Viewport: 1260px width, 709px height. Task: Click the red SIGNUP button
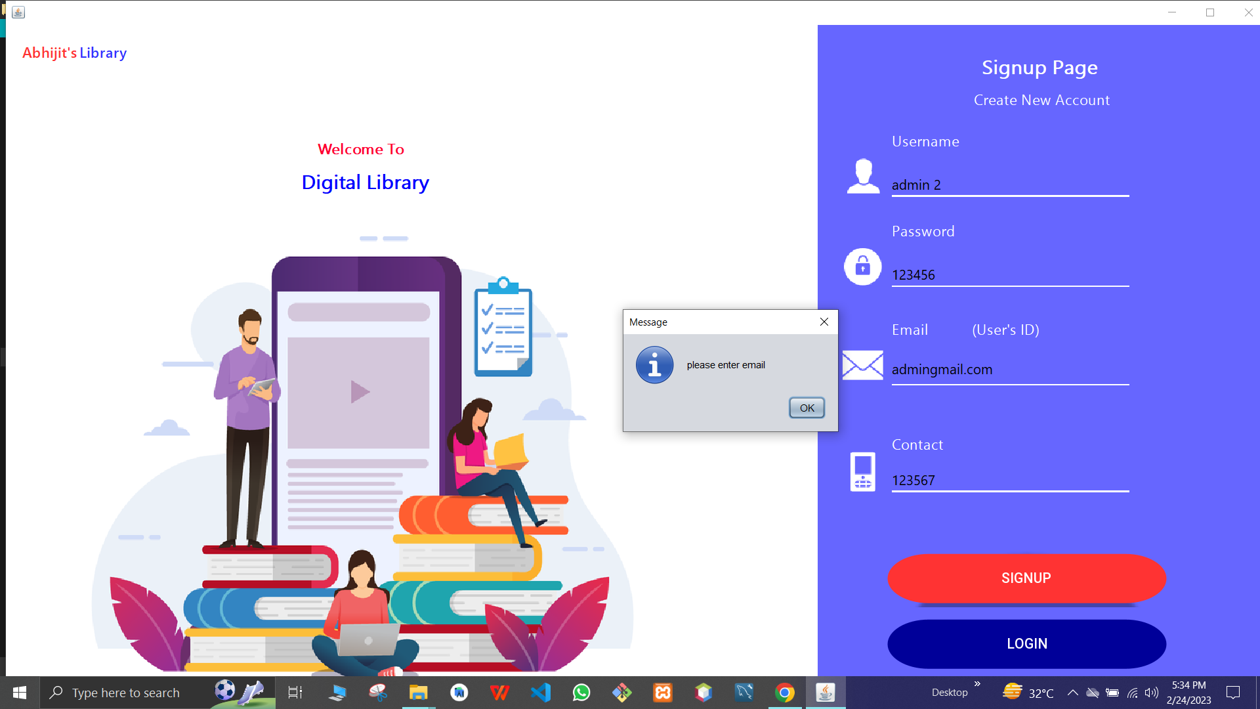(1026, 578)
